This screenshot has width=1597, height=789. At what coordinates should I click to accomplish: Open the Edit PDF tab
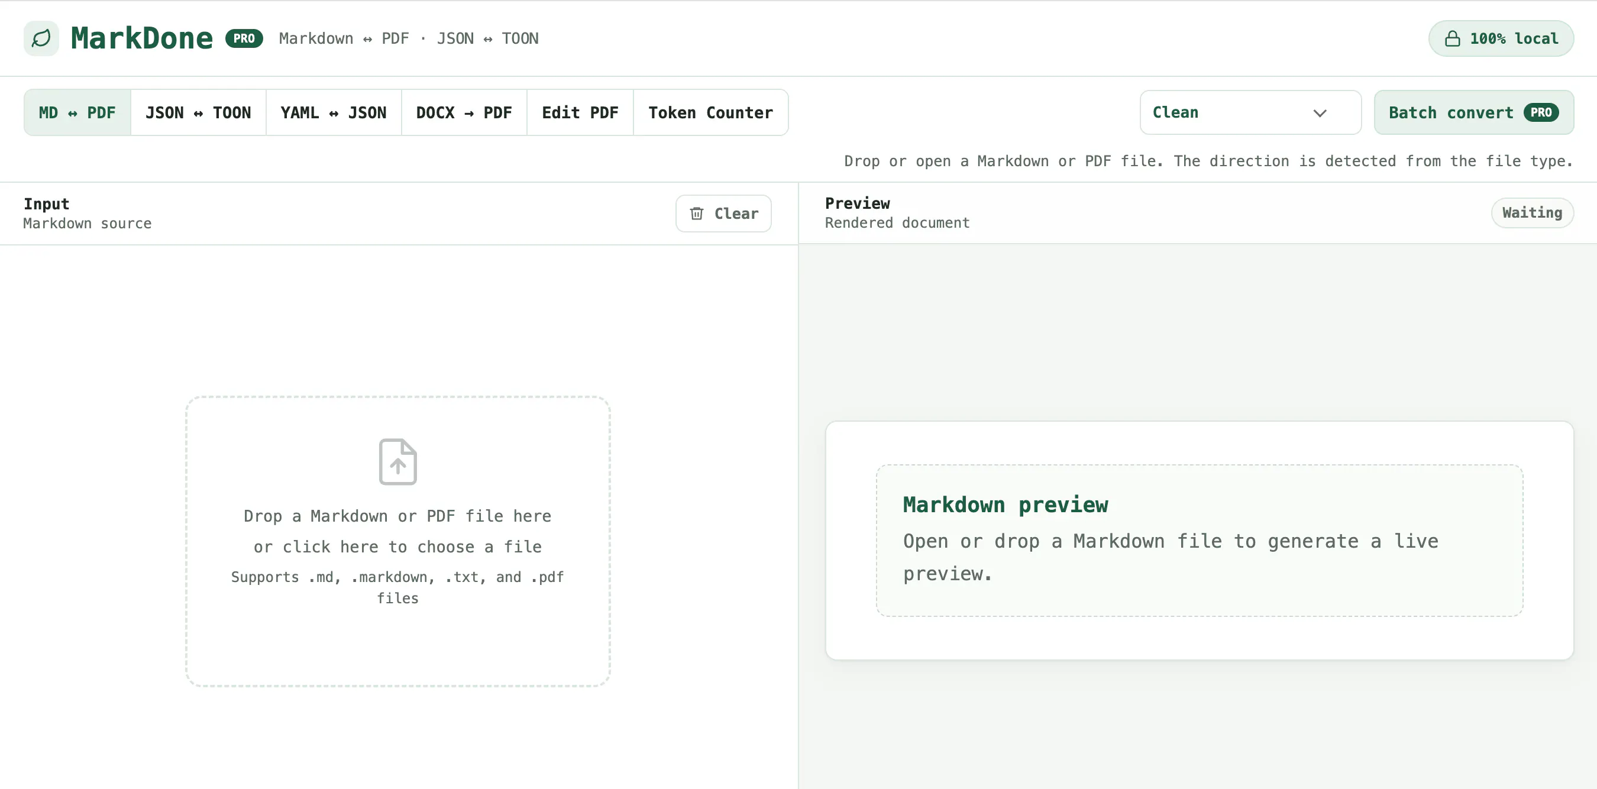(580, 113)
